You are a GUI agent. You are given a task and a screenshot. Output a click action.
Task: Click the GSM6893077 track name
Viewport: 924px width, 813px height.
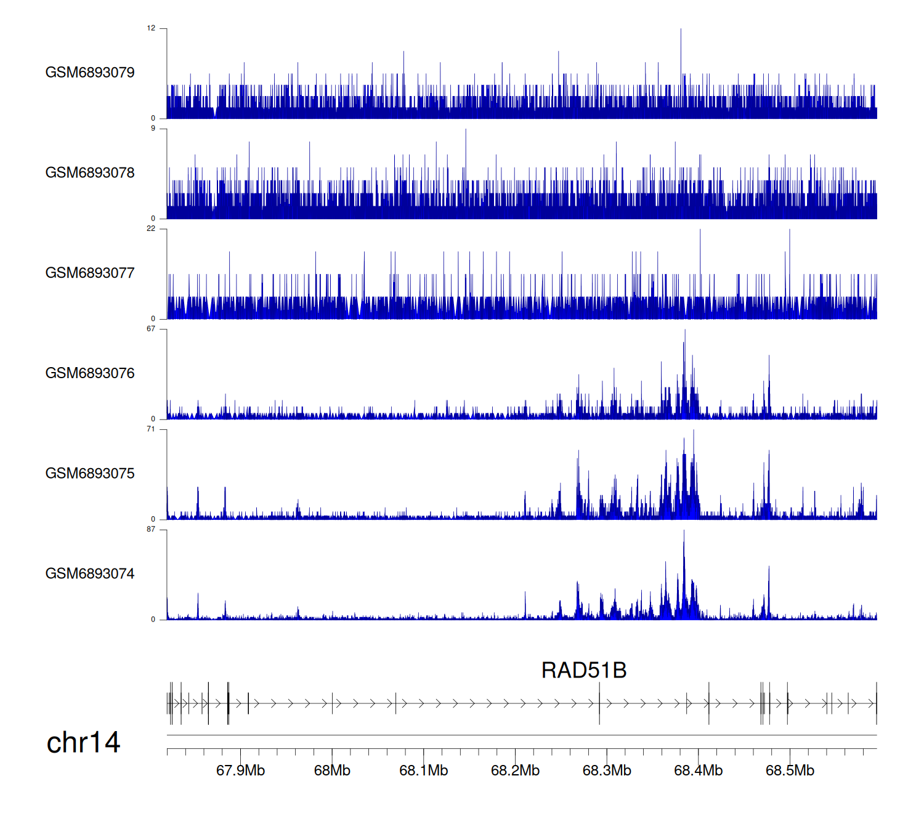tap(90, 273)
